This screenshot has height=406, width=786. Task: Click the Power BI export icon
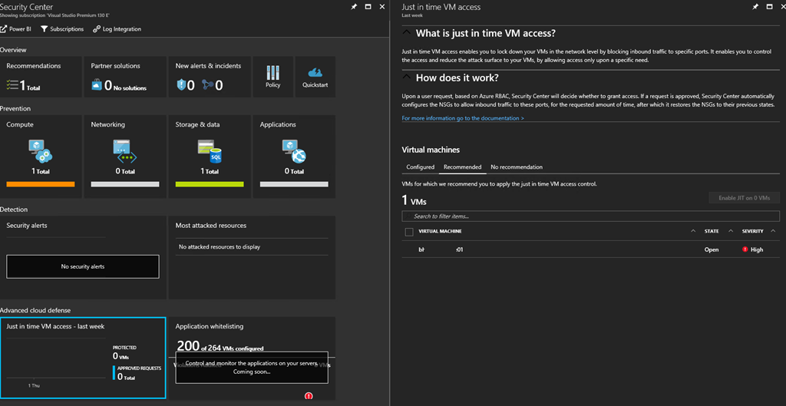4,29
